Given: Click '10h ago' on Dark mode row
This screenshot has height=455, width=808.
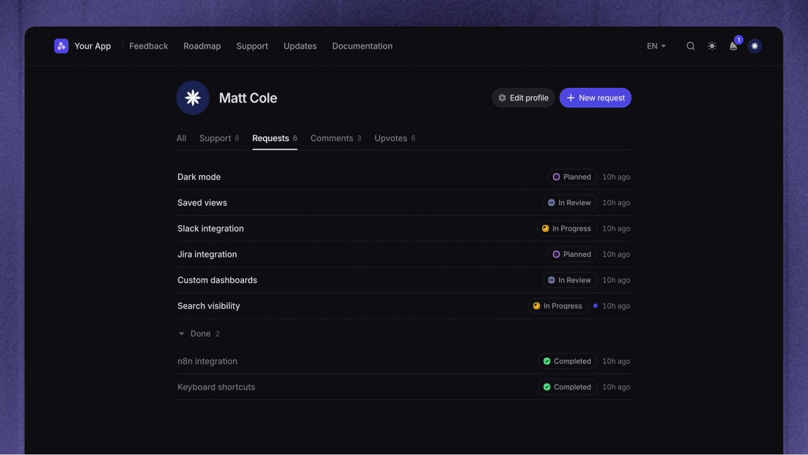Looking at the screenshot, I should point(616,177).
